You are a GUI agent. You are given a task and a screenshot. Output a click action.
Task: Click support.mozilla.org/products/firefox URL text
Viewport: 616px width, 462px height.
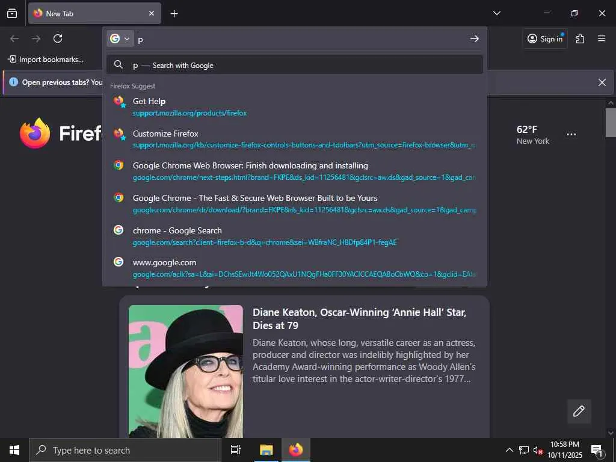189,113
